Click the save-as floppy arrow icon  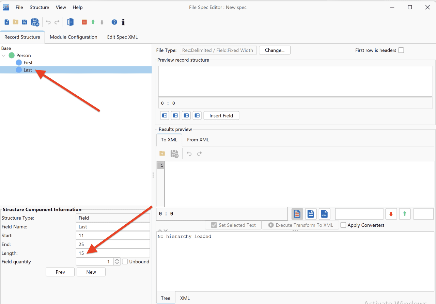[35, 22]
